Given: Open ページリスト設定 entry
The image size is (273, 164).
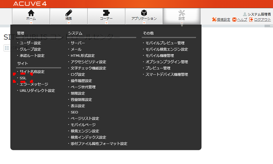Looking at the screenshot, I should 85,118.
